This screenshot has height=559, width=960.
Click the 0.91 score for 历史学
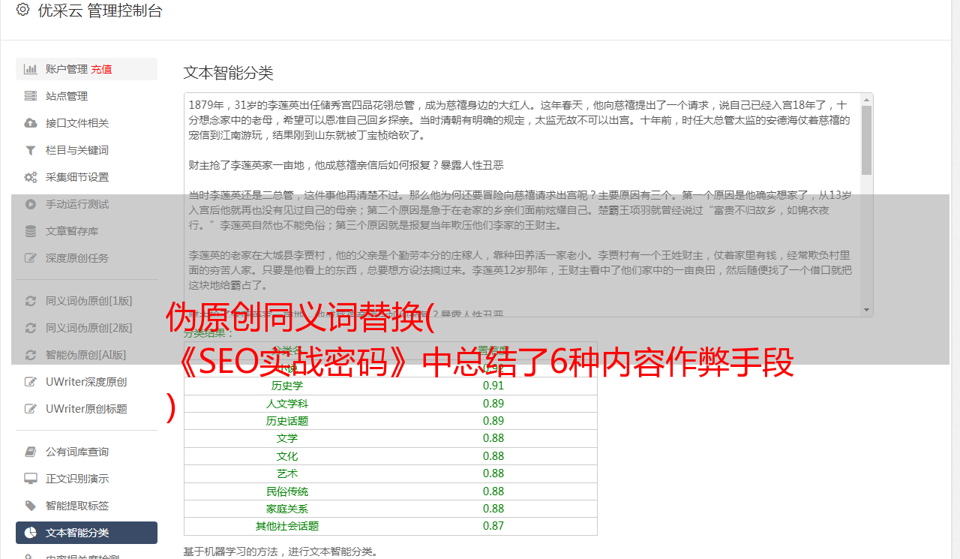pos(493,386)
